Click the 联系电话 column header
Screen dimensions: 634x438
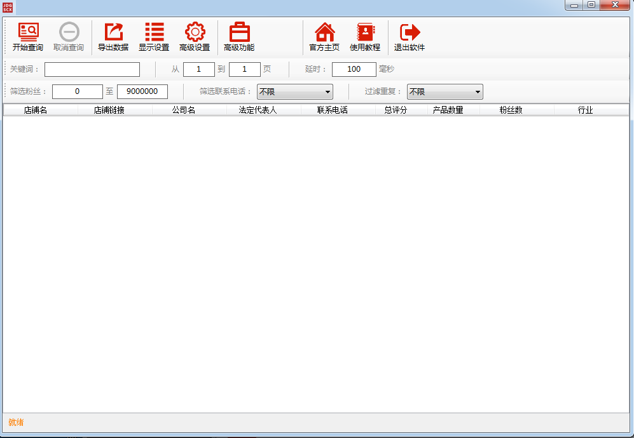pos(333,110)
